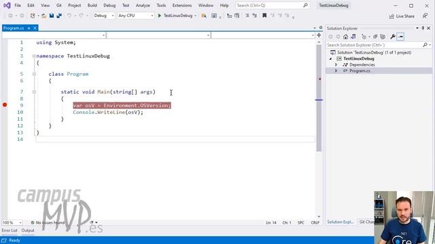
Task: Click the Undo toolbar arrow
Action: click(x=69, y=16)
